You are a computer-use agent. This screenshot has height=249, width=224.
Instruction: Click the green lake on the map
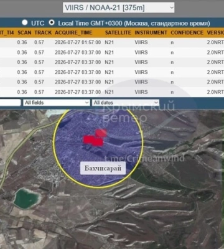click(26, 199)
